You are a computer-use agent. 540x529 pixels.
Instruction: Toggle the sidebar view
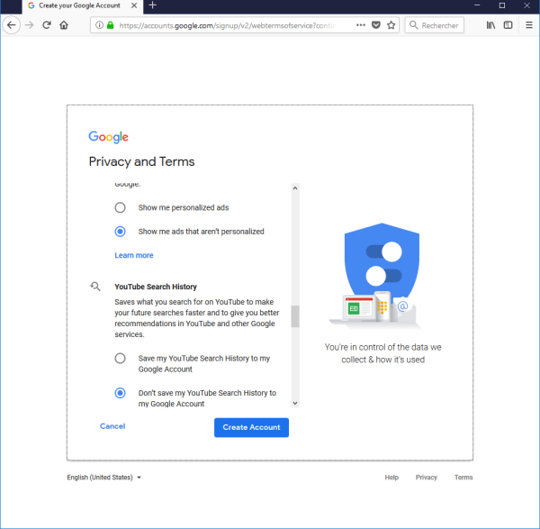coord(508,25)
